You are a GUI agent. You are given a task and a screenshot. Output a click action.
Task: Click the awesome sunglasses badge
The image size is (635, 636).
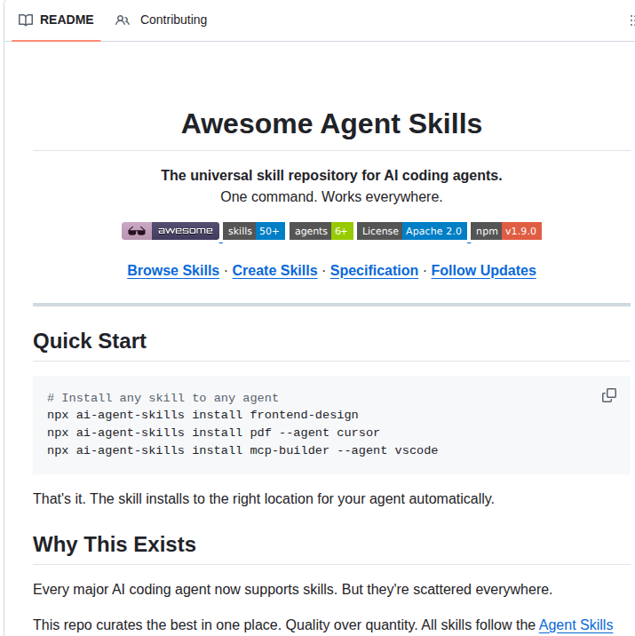[171, 231]
